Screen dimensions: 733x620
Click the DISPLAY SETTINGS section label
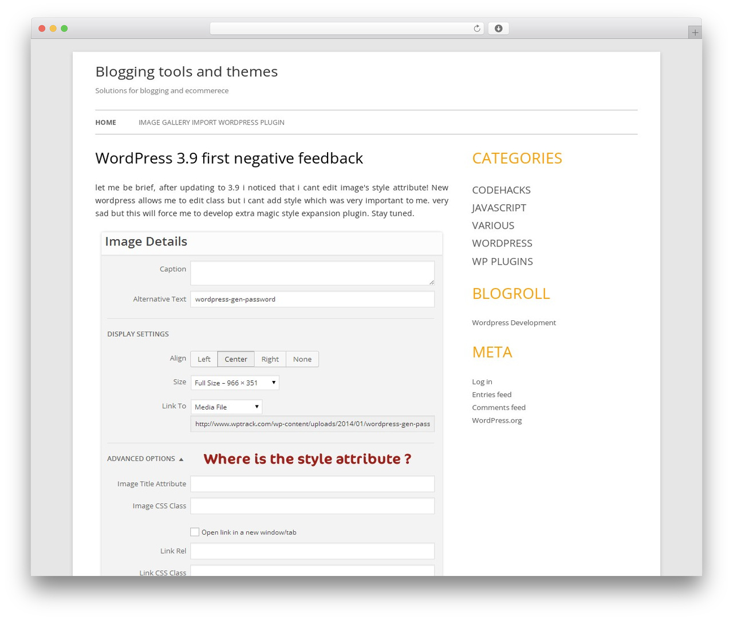coord(138,334)
